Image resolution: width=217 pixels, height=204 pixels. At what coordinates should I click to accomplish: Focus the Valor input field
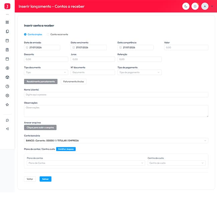point(186,47)
